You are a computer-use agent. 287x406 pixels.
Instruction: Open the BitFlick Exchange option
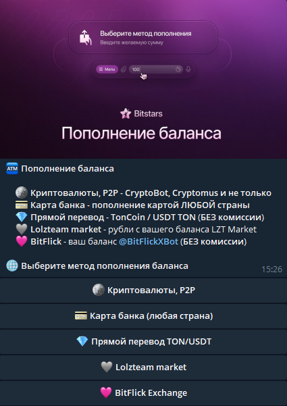pos(143,392)
